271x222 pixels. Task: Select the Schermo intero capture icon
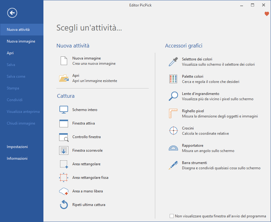coord(64,110)
